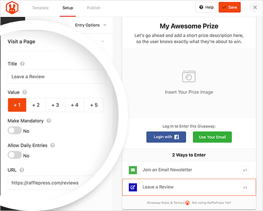
Task: Click the help icon beside Make Mandatory
Action: [49, 121]
